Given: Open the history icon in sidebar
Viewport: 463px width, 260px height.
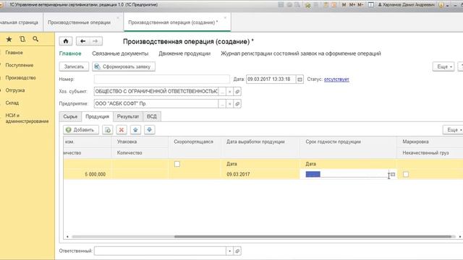Looking at the screenshot, I should pos(22,39).
